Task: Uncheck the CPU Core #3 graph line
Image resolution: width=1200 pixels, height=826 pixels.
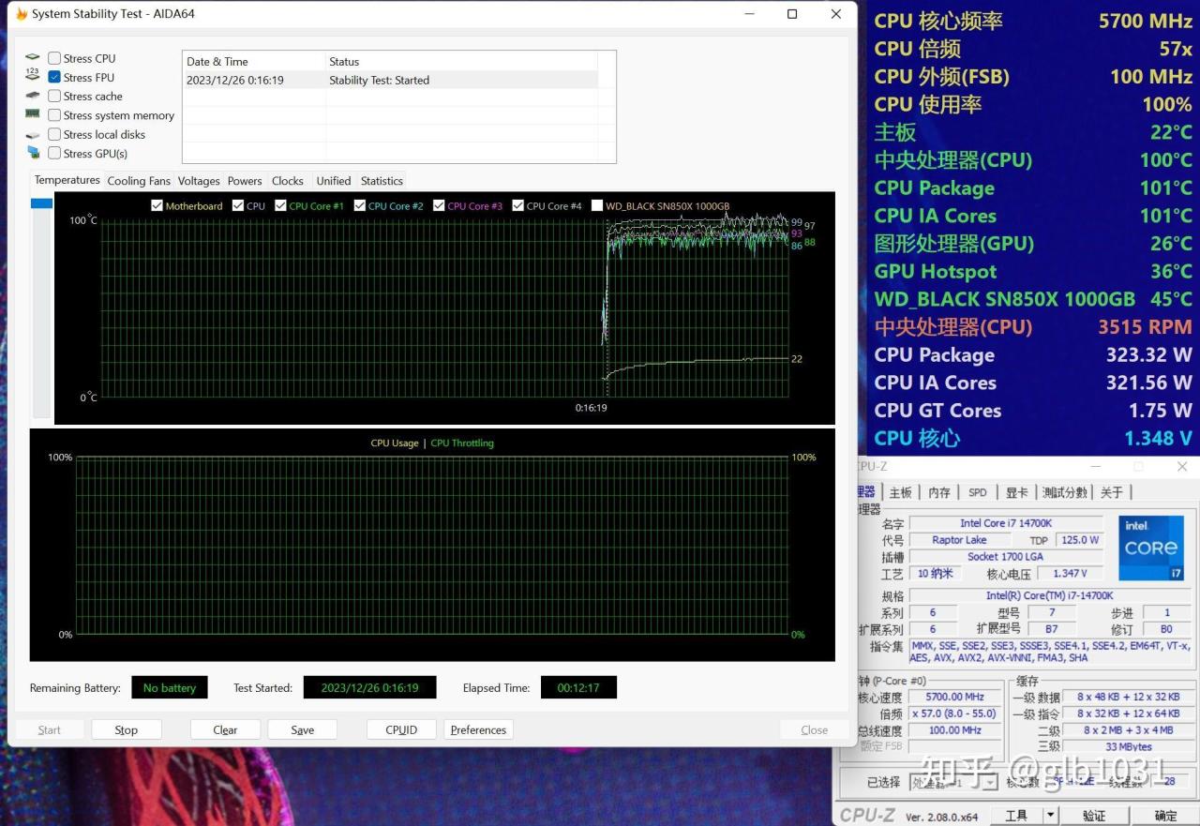Action: tap(439, 205)
